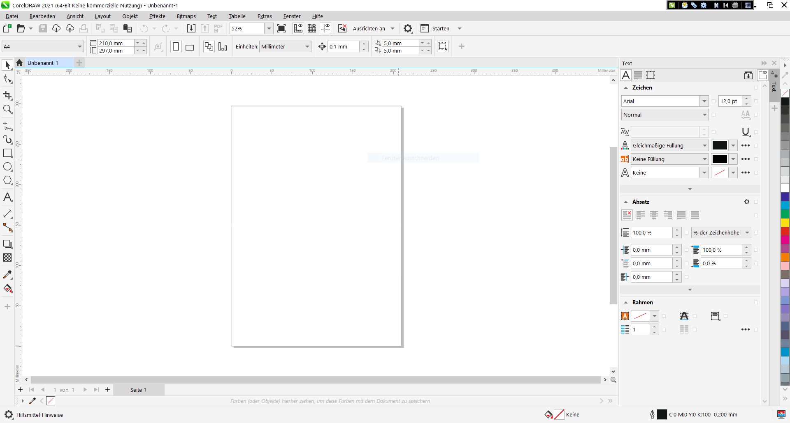Click the Interactive Fill tool
The image size is (790, 423).
point(7,288)
